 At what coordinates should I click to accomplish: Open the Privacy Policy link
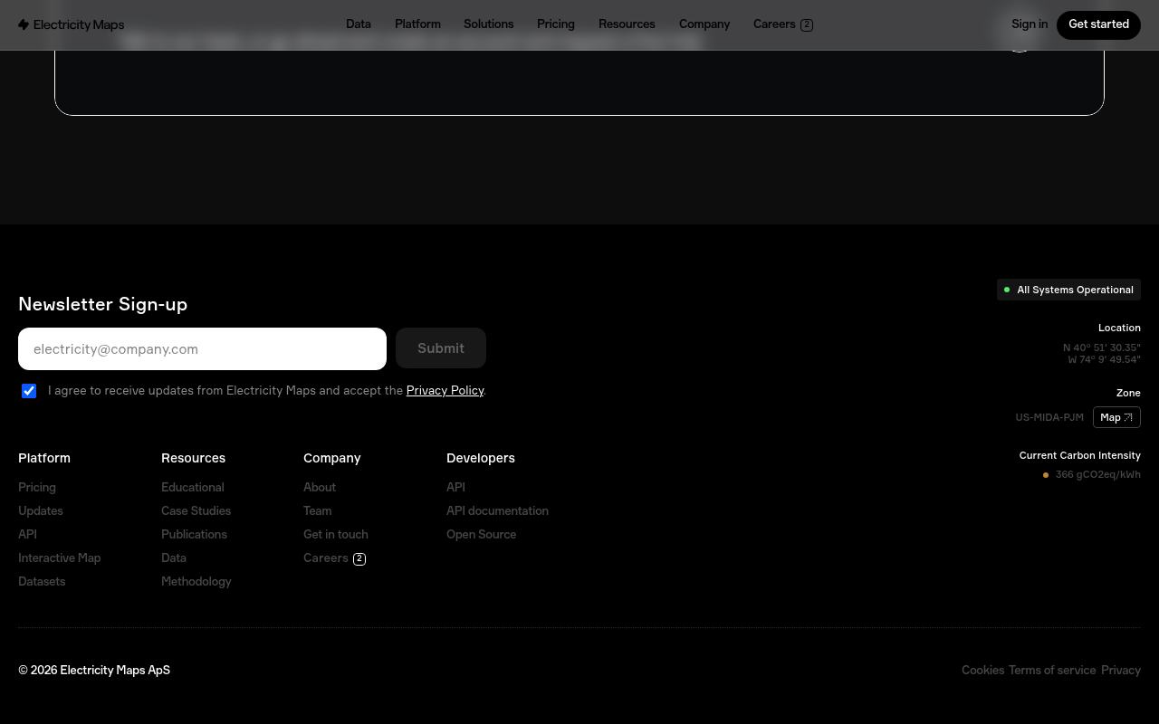coord(445,390)
